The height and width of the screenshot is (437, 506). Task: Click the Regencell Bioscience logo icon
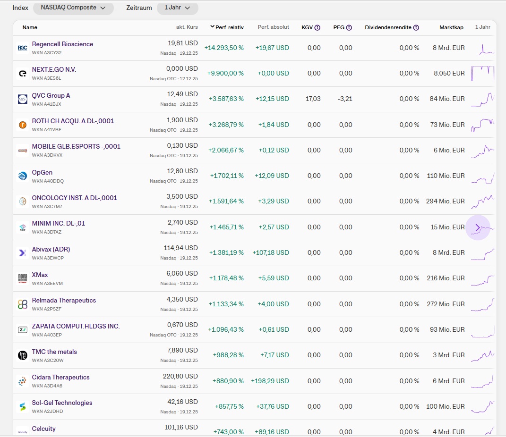[x=22, y=48]
